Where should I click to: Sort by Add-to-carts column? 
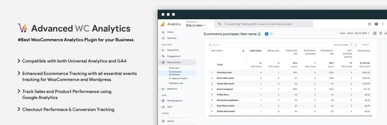tap(273, 51)
